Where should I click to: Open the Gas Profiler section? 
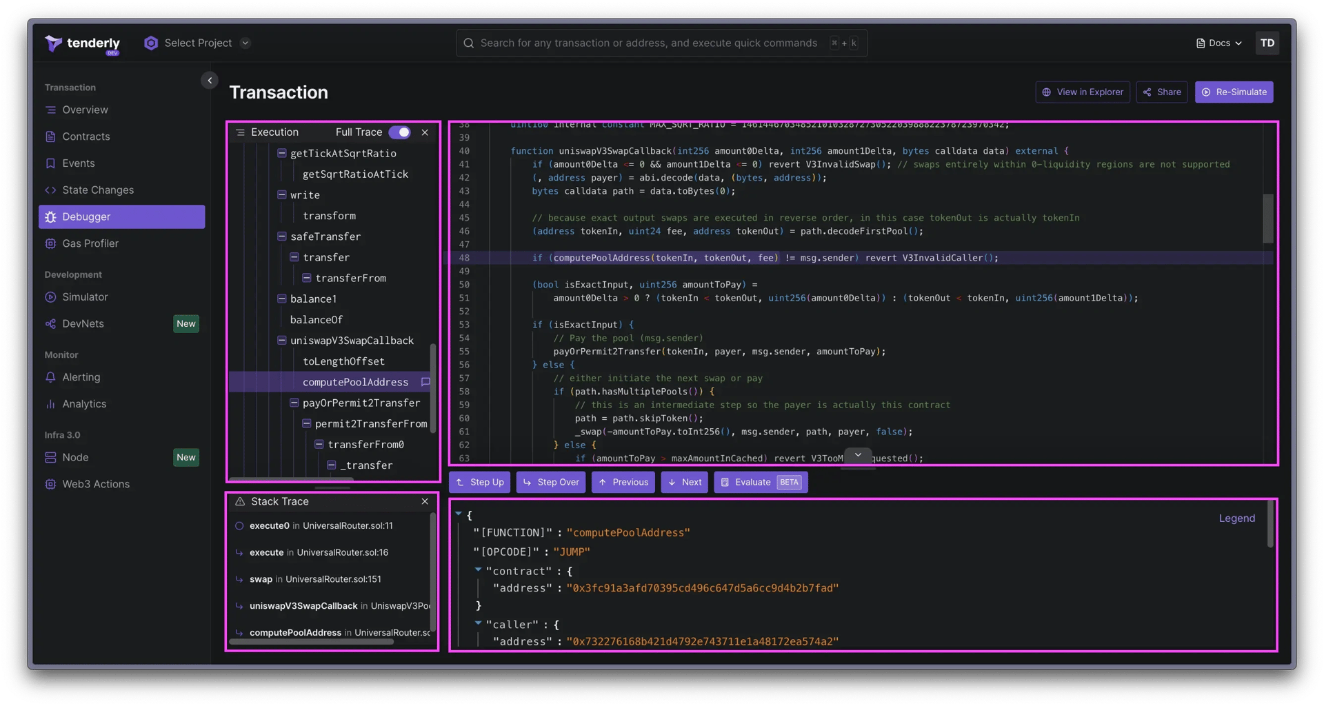click(122, 243)
